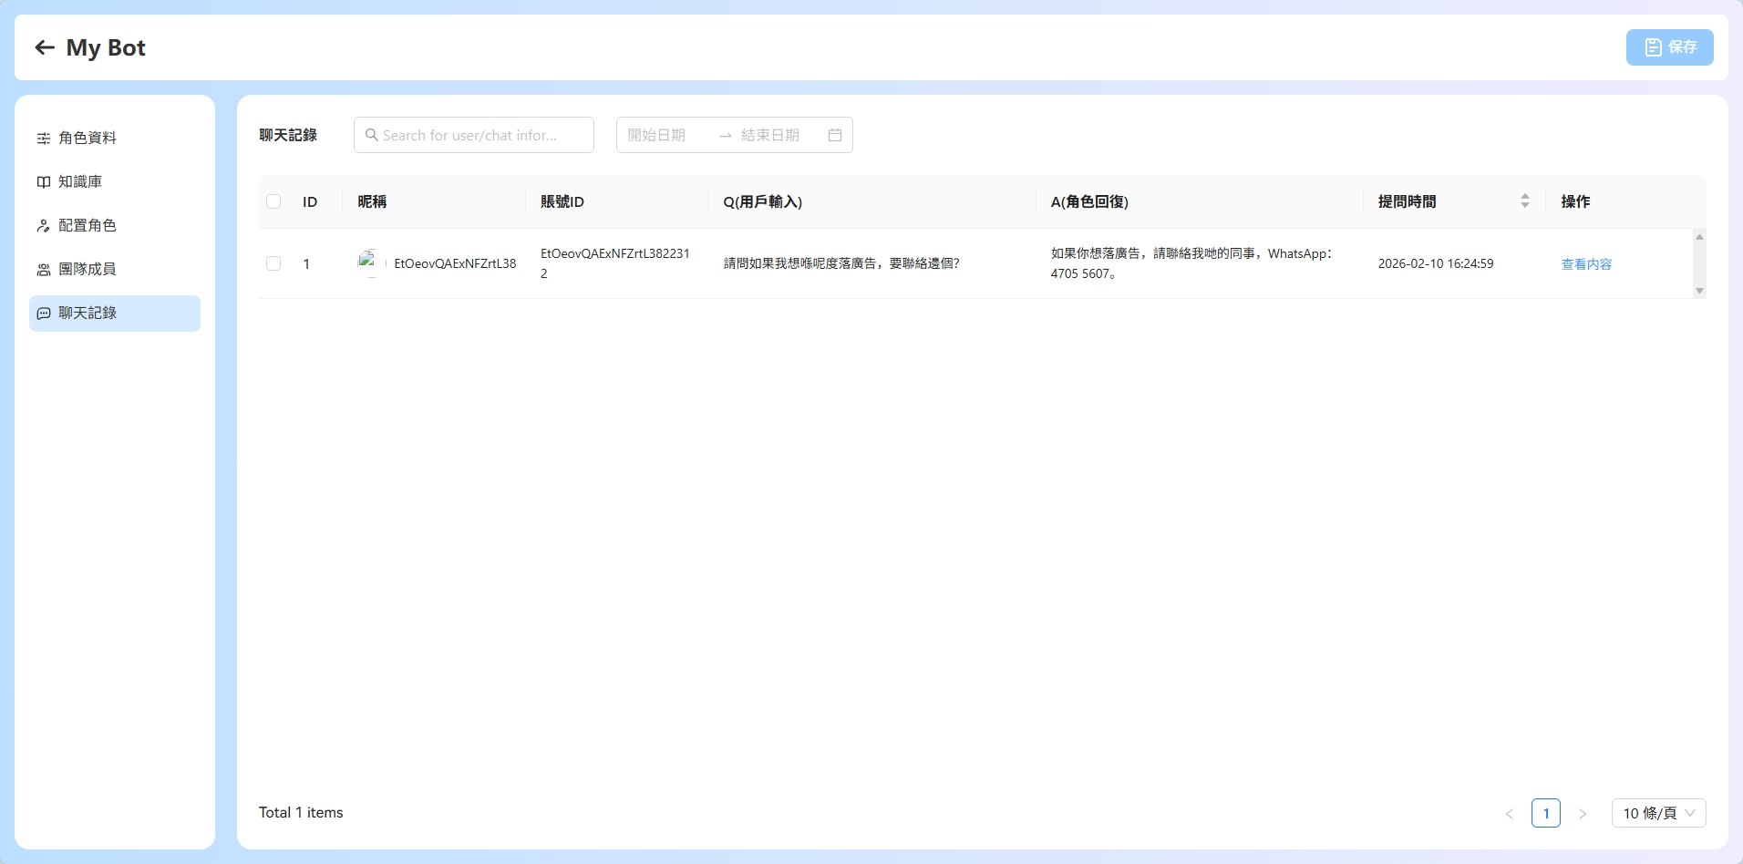
Task: Switch to 團隊成員 section
Action: tap(88, 270)
